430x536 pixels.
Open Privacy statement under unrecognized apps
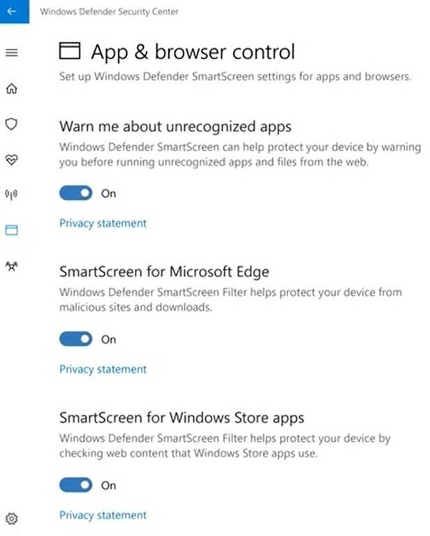(x=103, y=223)
